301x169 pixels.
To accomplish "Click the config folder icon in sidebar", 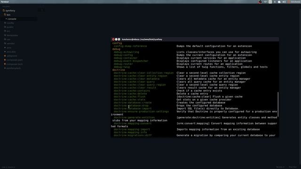I will coord(5,23).
